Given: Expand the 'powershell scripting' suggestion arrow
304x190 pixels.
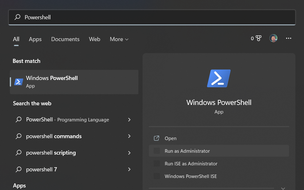Looking at the screenshot, I should 129,153.
